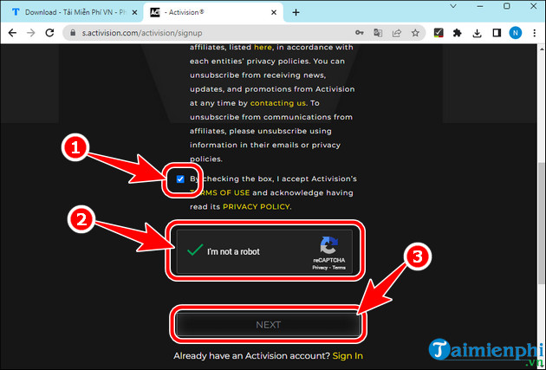Uncheck the Terms of Use acceptance checkbox
Image resolution: width=546 pixels, height=370 pixels.
(180, 179)
